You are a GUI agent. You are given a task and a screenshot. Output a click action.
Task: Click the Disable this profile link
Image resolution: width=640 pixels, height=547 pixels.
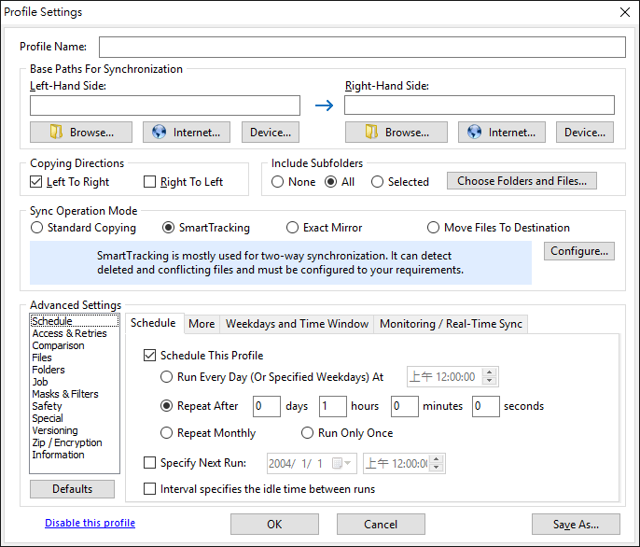point(90,523)
